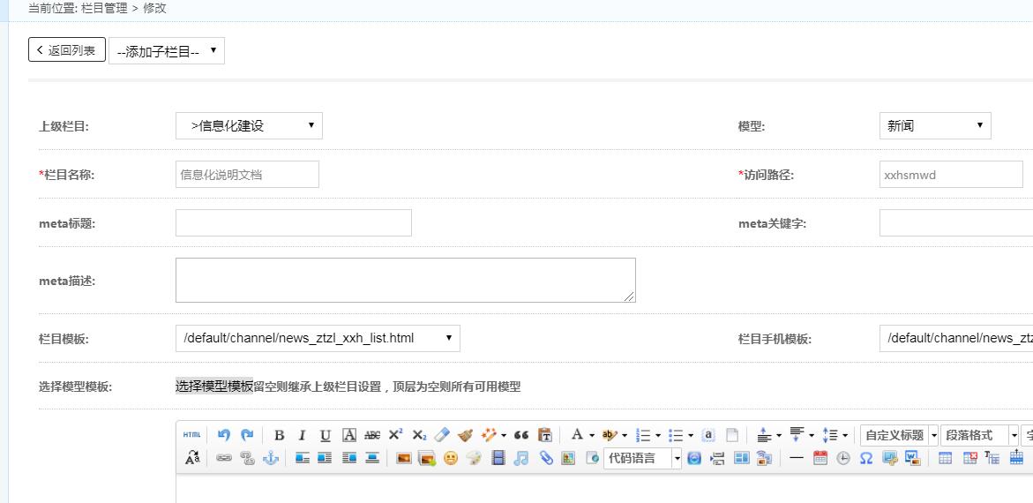Click the paragraph spacing after icon

(x=797, y=435)
